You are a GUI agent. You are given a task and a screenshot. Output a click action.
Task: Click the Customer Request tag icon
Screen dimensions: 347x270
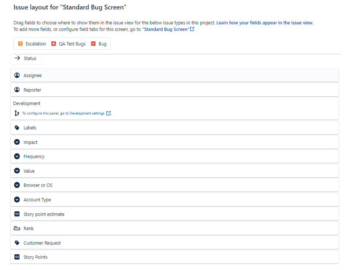click(17, 243)
